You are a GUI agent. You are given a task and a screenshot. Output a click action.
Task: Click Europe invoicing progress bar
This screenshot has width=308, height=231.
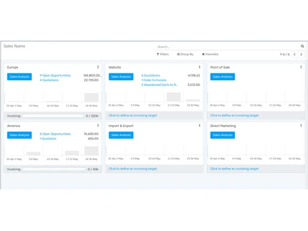click(53, 116)
